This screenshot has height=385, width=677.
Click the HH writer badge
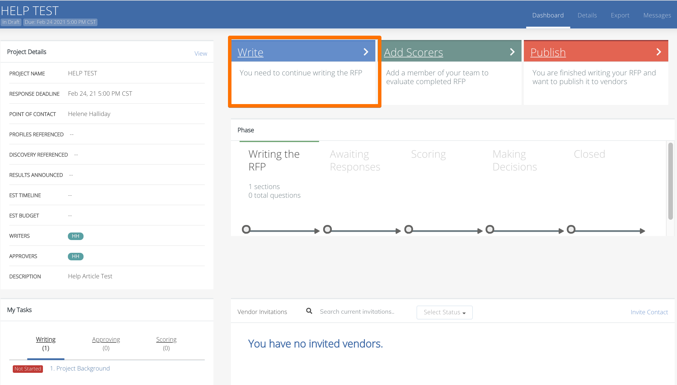(75, 236)
